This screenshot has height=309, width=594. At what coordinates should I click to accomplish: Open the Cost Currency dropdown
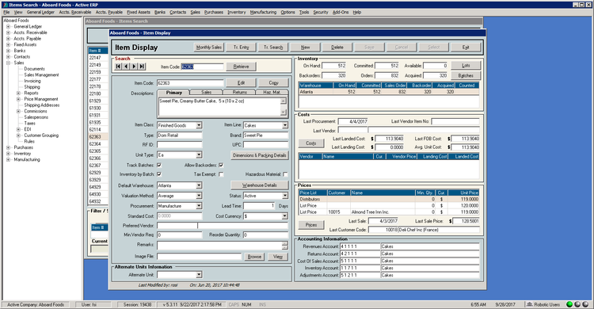point(284,216)
